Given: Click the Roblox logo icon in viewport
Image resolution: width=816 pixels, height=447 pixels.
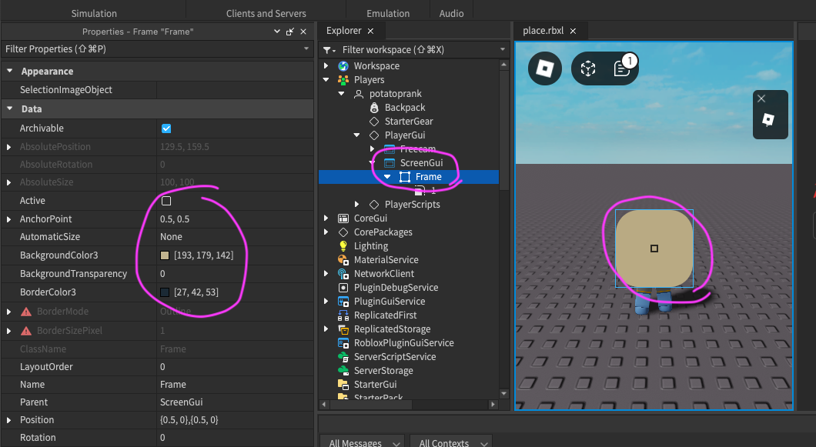Looking at the screenshot, I should pyautogui.click(x=544, y=68).
